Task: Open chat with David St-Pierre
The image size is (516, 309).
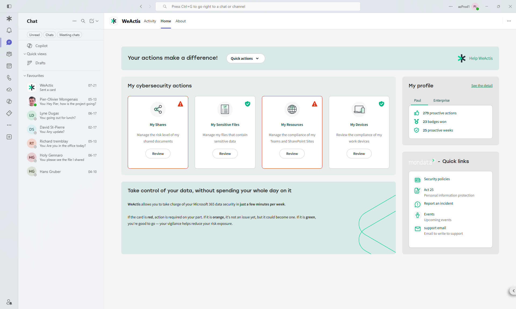Action: click(61, 129)
